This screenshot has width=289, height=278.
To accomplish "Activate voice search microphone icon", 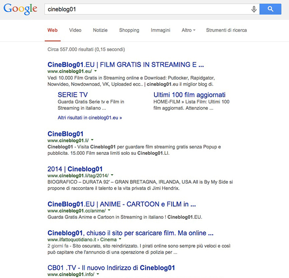I will [254, 9].
